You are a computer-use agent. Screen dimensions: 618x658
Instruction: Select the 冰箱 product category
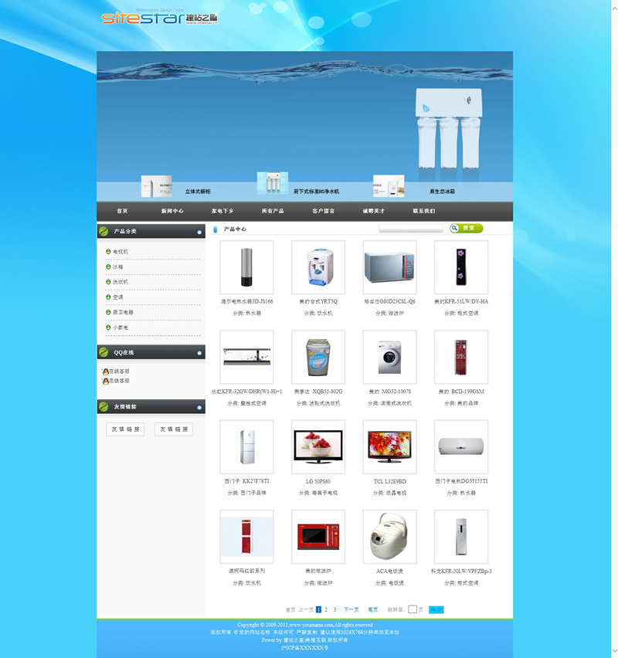[118, 267]
